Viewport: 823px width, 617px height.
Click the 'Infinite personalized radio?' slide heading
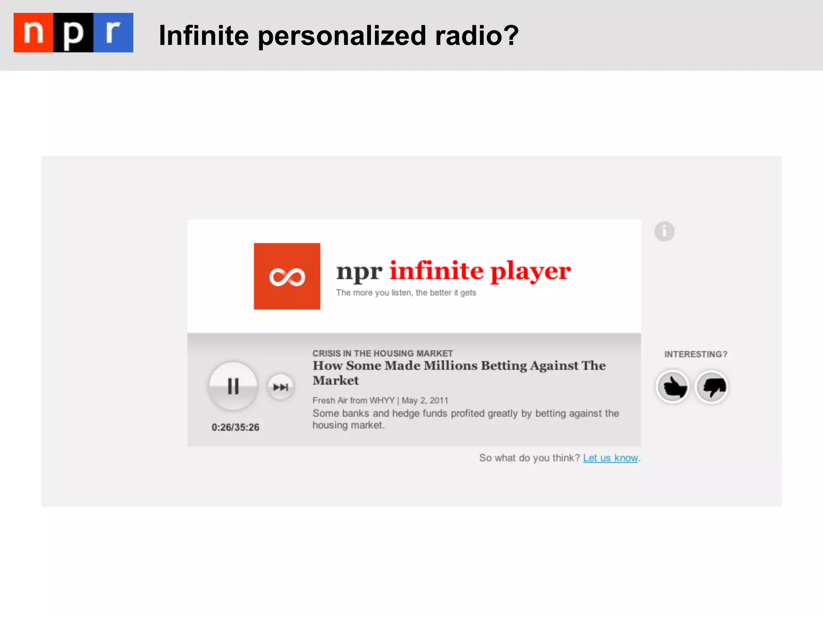(339, 35)
